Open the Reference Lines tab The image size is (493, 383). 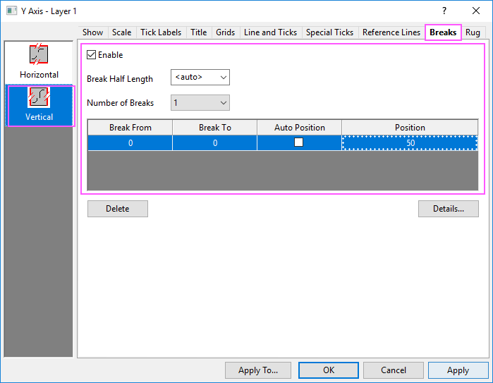pos(391,32)
